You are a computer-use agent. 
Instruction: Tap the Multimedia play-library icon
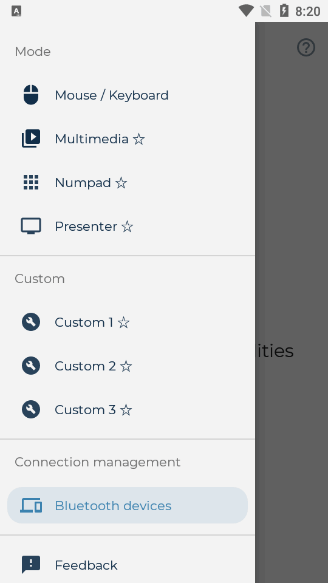click(x=31, y=138)
